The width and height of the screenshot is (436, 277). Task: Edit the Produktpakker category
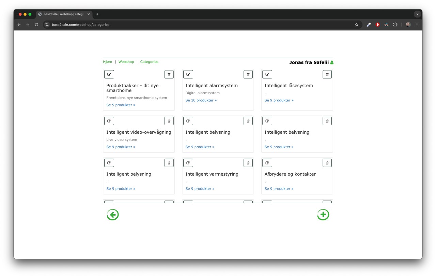109,74
